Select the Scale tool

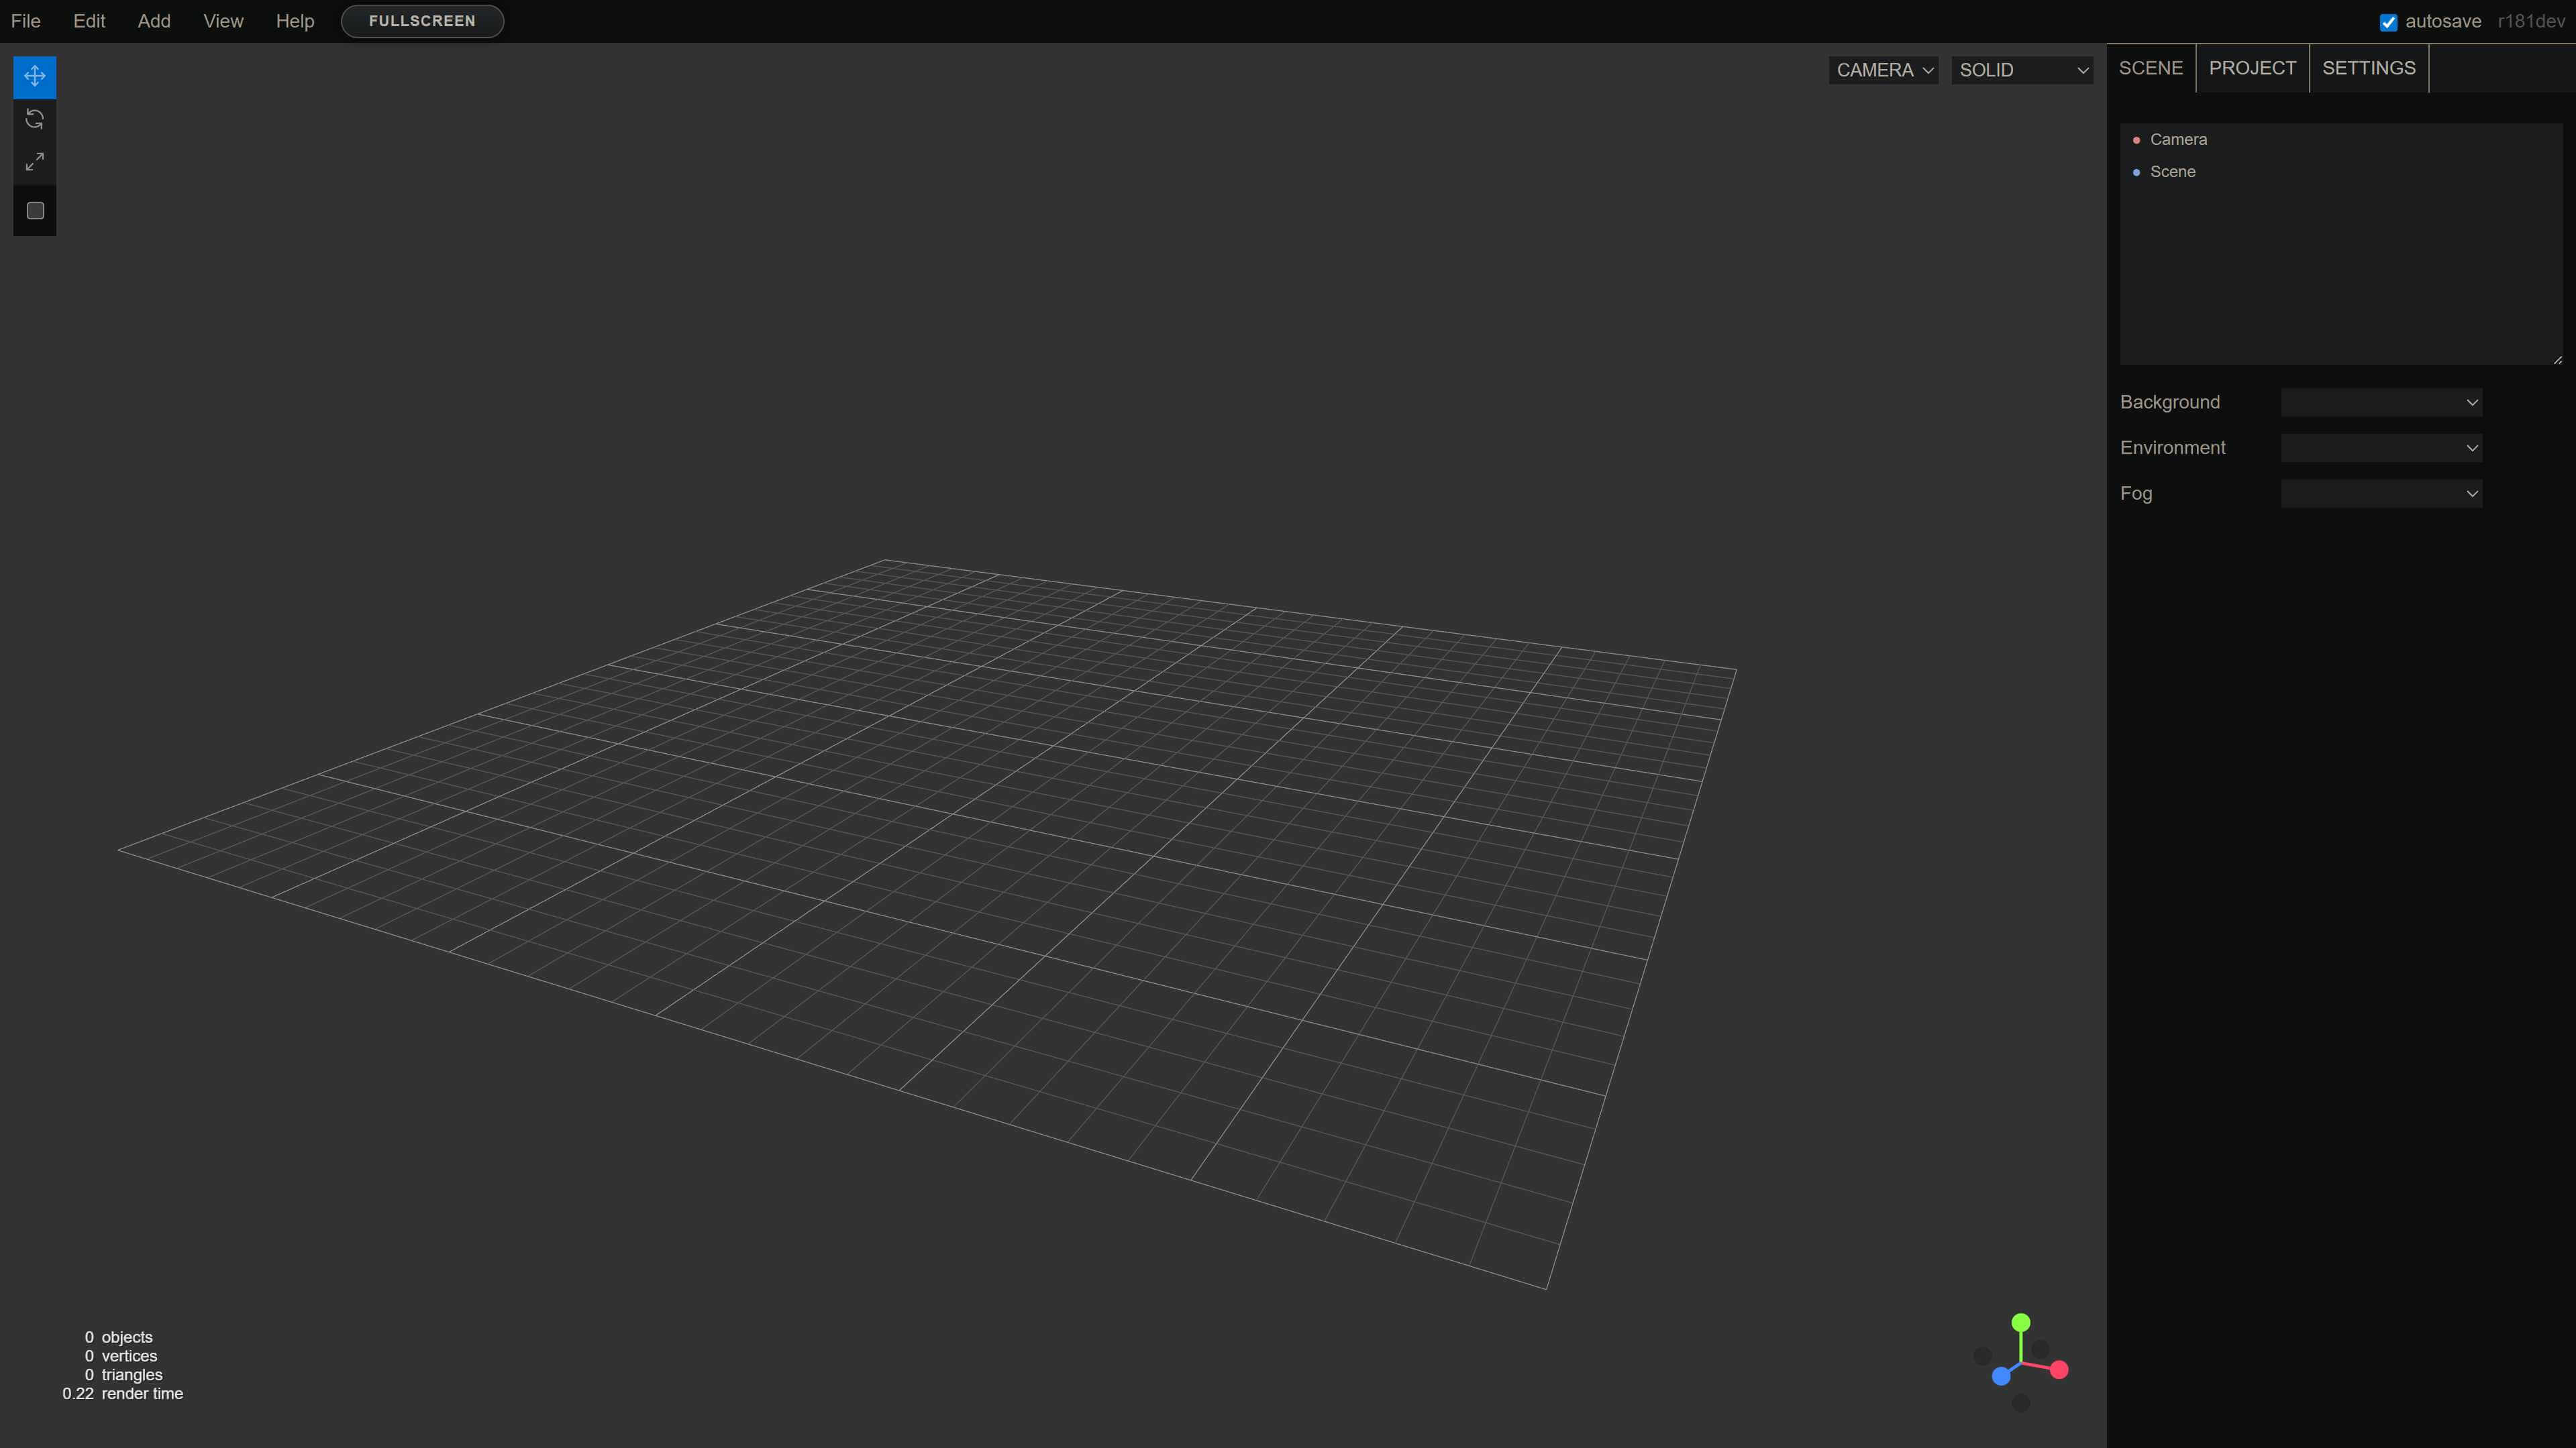pyautogui.click(x=34, y=162)
